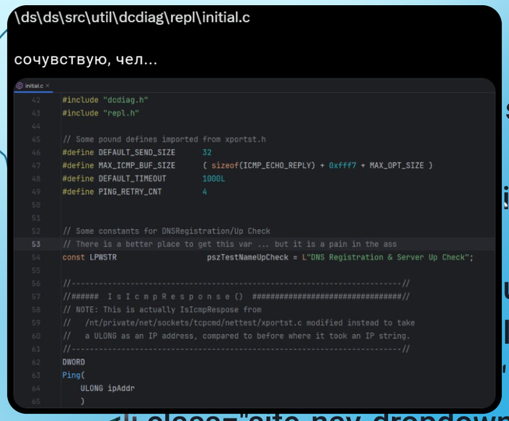Click the Ping function name
The image size is (509, 421).
[71, 374]
